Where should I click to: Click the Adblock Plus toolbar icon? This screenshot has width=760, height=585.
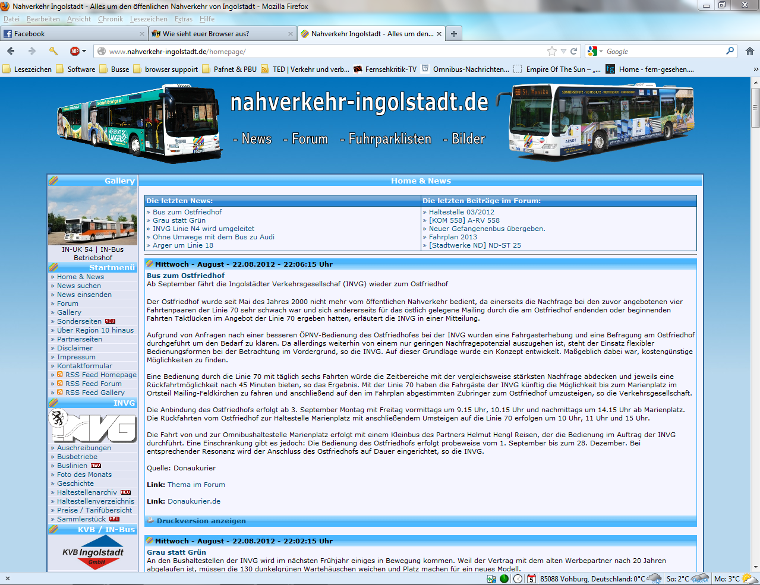click(75, 51)
